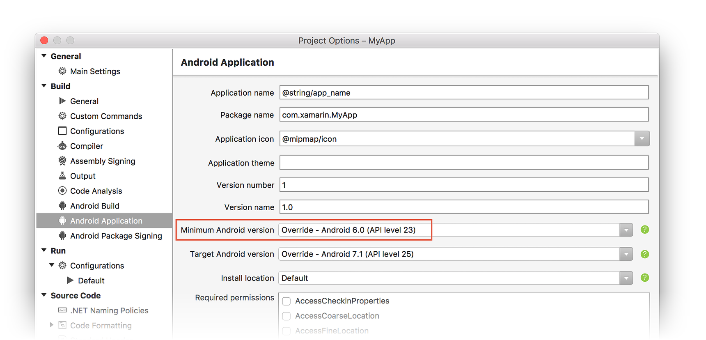The width and height of the screenshot is (706, 340).
Task: Click the Required permissions label
Action: pyautogui.click(x=234, y=298)
